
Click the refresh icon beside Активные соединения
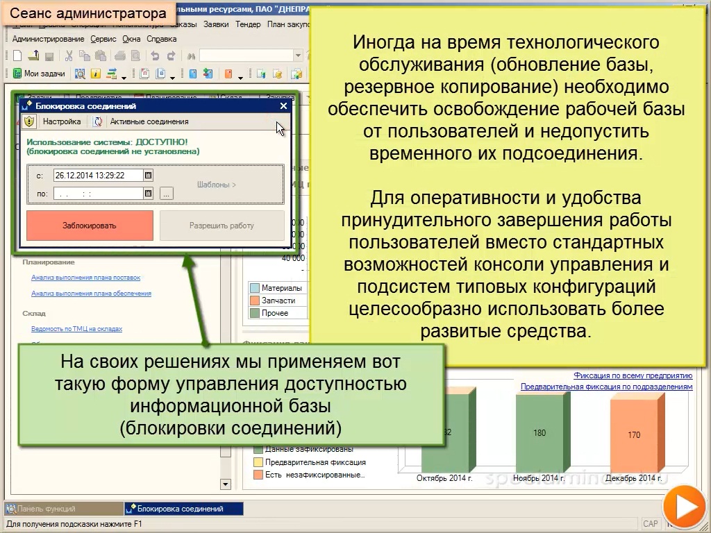(x=98, y=122)
